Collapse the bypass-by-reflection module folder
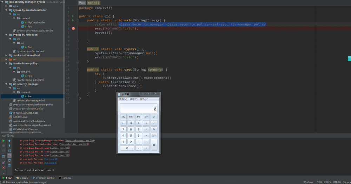 6,35
